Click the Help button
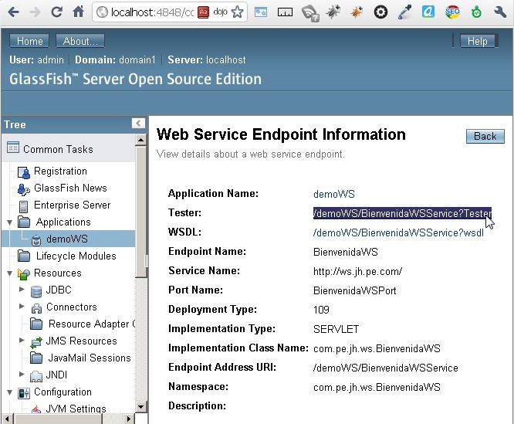Viewport: 514px width, 424px height. tap(477, 41)
